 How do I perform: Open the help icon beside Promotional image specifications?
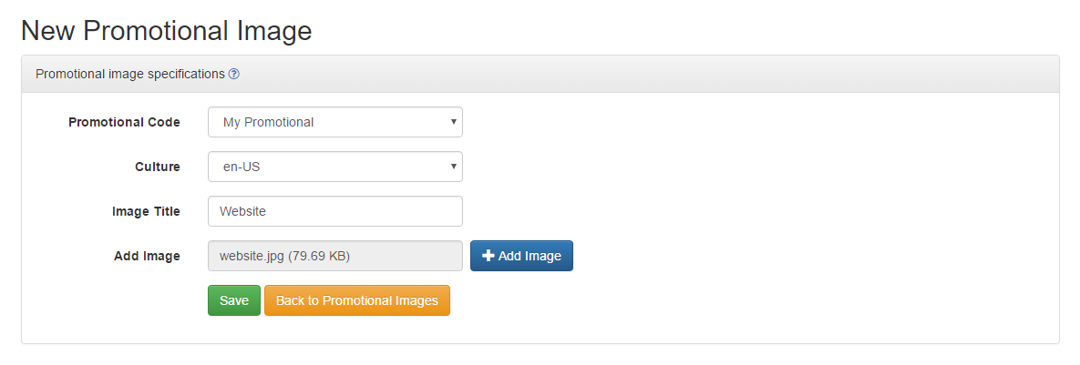(233, 75)
